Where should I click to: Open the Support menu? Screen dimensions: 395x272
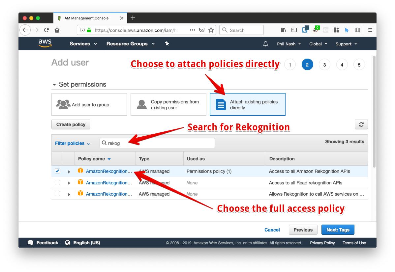[x=346, y=44]
